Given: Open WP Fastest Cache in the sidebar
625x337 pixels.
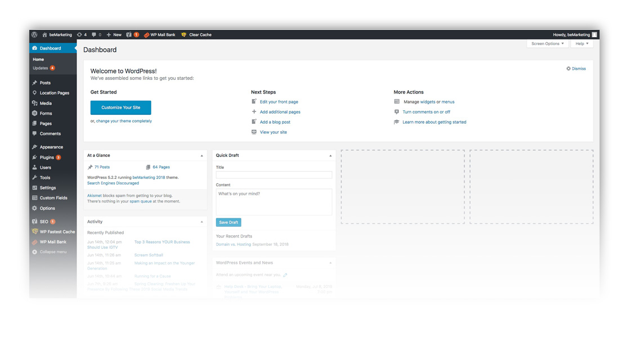Looking at the screenshot, I should pos(57,232).
